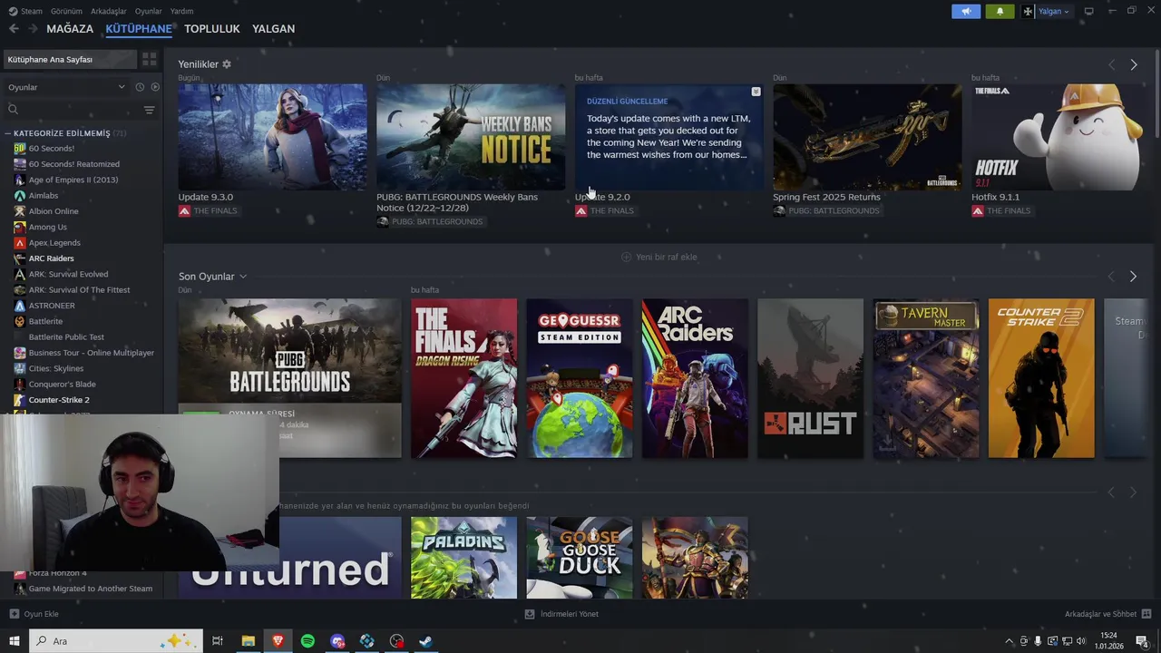Show hidden system tray icons chevron
The width and height of the screenshot is (1161, 653).
[x=1009, y=641]
